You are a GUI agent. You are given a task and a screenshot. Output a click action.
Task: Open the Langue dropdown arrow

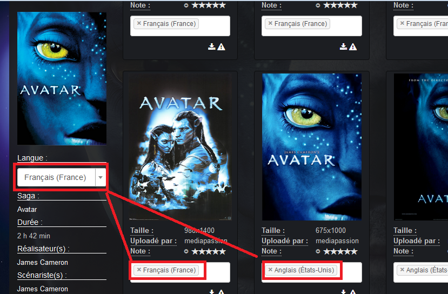coord(101,177)
